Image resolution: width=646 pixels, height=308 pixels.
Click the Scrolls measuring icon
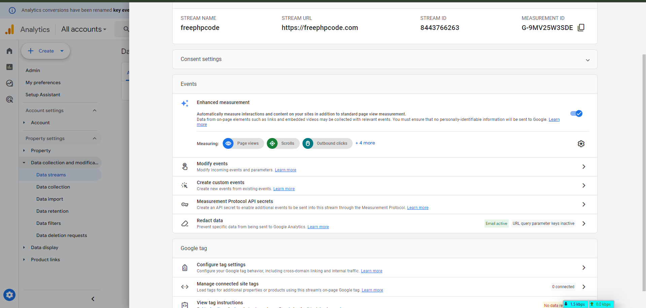coord(272,143)
